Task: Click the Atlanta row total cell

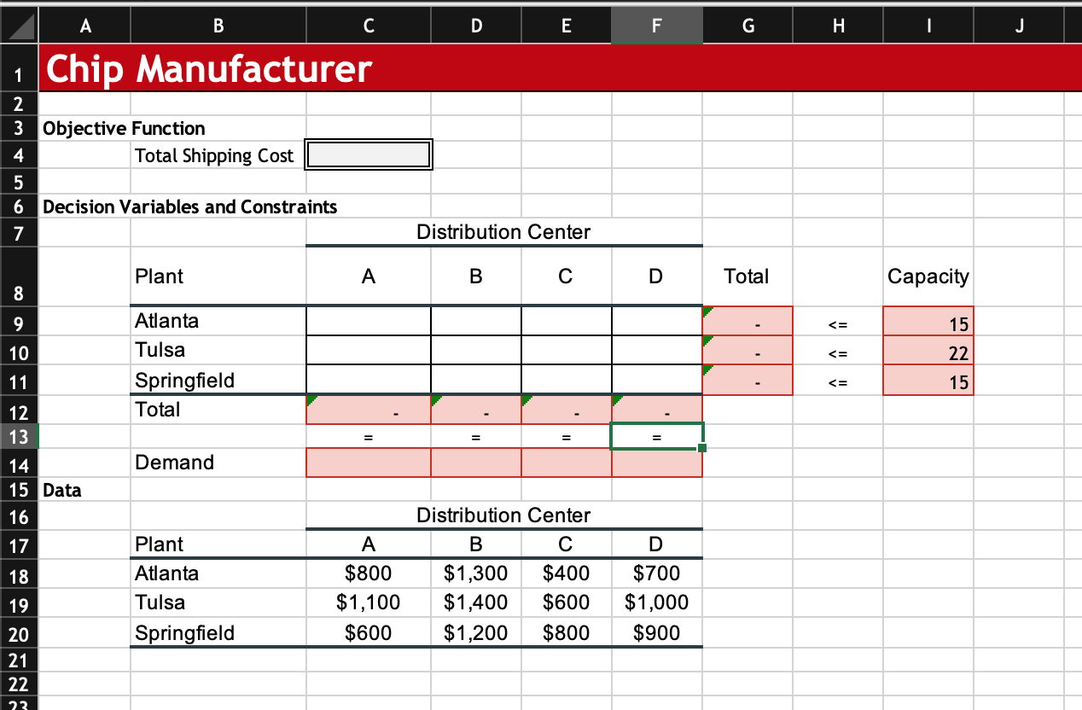Action: (748, 322)
